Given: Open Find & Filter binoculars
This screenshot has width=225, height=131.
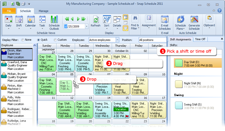Looking at the screenshot, I should (135, 18).
